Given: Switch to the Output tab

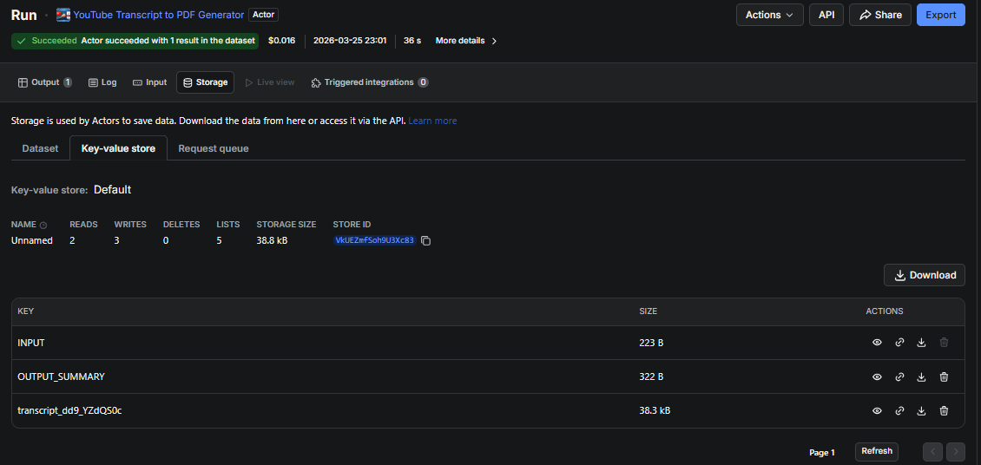Looking at the screenshot, I should click(x=44, y=82).
